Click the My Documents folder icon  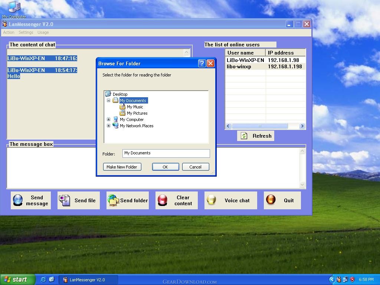(x=115, y=100)
